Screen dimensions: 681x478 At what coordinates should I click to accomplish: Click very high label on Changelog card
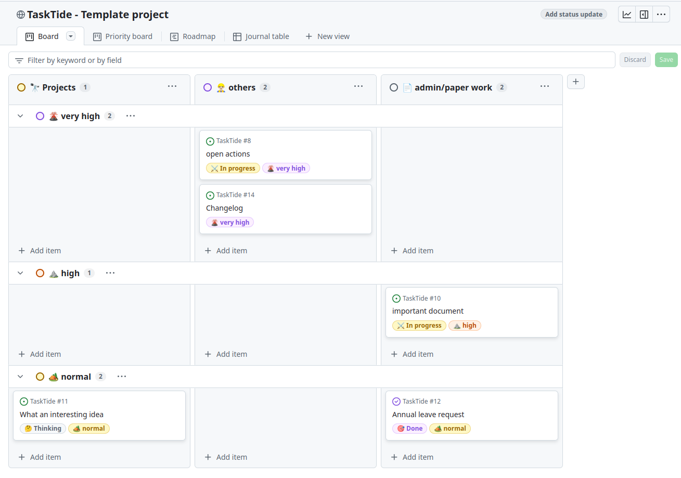(230, 223)
